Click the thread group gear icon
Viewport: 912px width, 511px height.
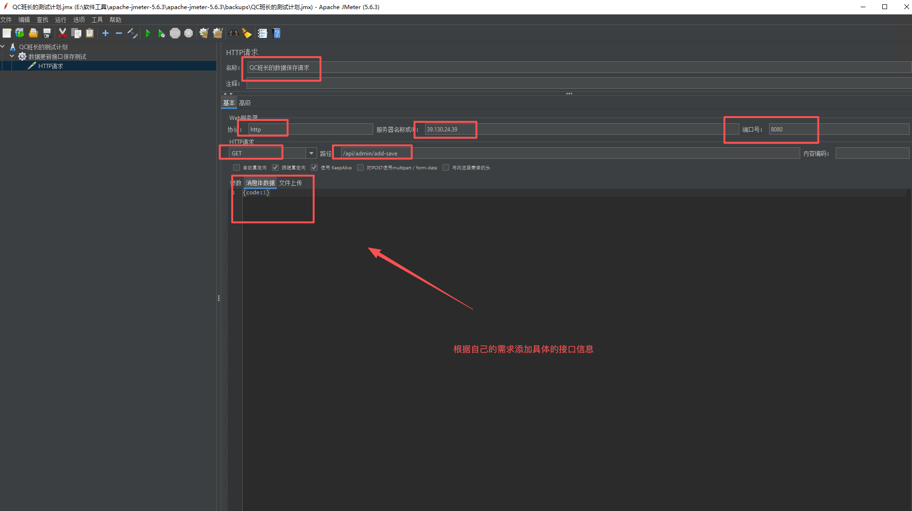tap(22, 57)
